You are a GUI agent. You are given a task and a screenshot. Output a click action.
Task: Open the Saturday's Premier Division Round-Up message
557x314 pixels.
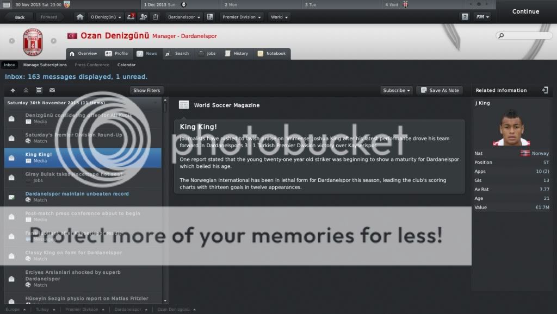83,138
